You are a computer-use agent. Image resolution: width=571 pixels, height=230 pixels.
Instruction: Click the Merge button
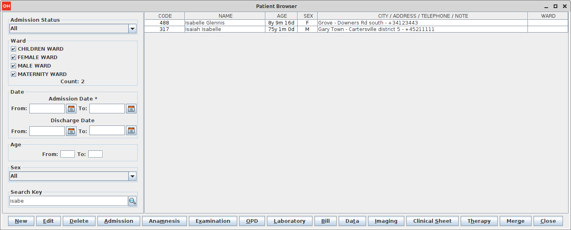click(515, 221)
